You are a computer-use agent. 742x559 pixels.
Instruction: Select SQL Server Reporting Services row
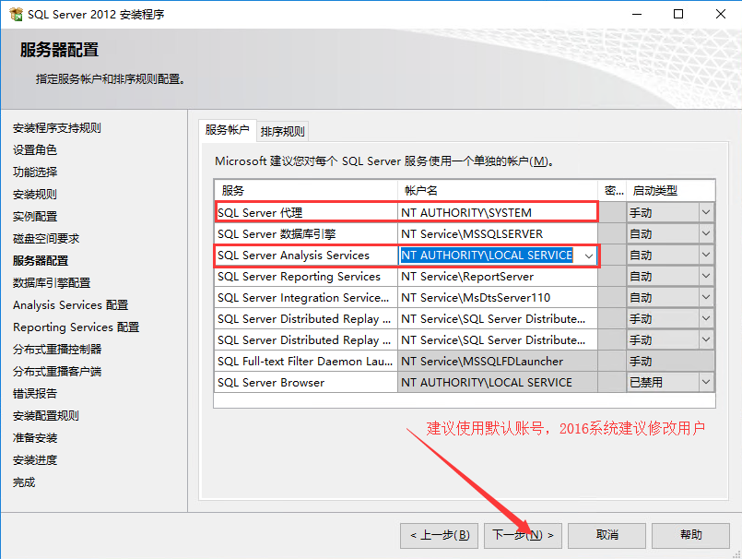coord(306,277)
